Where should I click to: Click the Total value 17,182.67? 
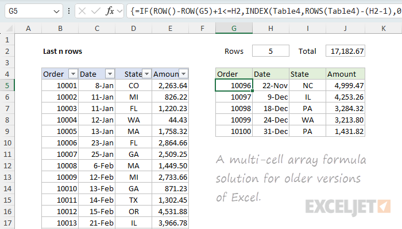[x=345, y=51]
